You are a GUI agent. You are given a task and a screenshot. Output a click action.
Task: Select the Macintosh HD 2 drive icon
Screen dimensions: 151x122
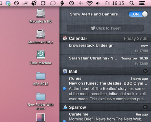click(x=41, y=34)
